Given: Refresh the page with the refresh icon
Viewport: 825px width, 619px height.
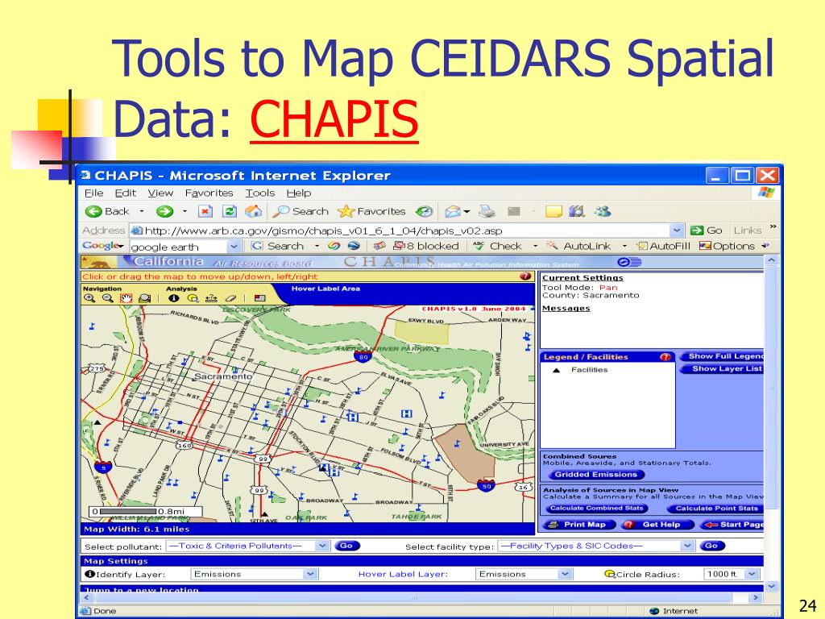Looking at the screenshot, I should tap(230, 212).
